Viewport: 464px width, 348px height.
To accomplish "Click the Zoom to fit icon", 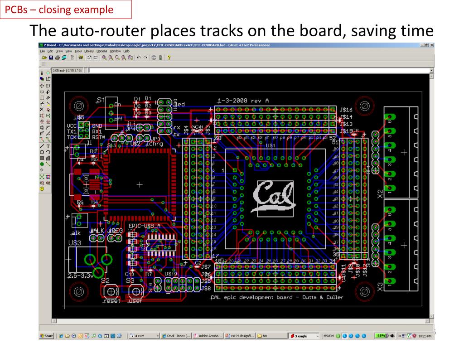I will [x=104, y=58].
